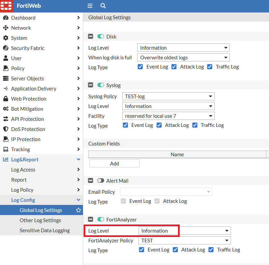The height and width of the screenshot is (265, 269).
Task: Uncheck Disk Traffic Log checkbox
Action: pos(210,67)
